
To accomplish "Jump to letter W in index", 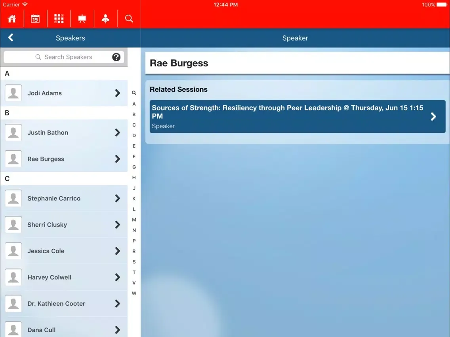I will (x=134, y=293).
